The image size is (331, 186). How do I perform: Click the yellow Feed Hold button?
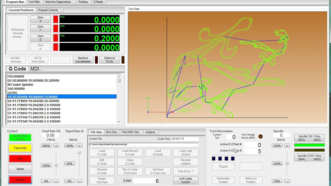[x=20, y=148]
